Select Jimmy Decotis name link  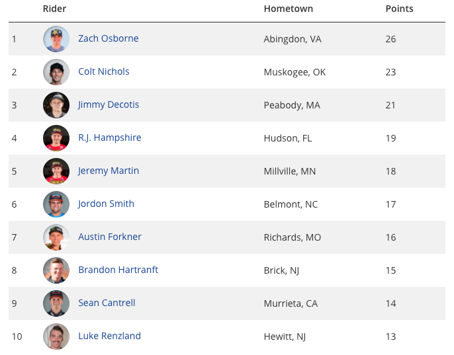[x=109, y=104]
